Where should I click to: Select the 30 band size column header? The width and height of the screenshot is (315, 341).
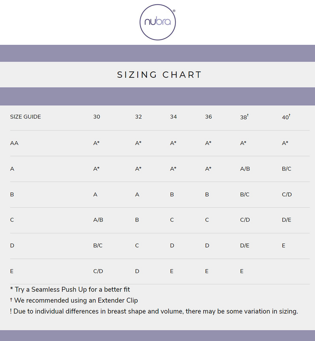tap(97, 117)
